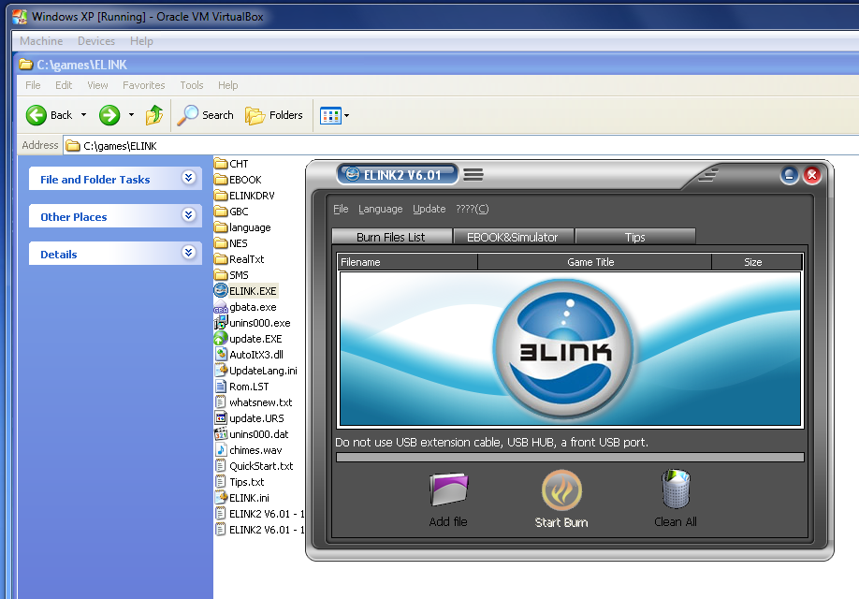Select the GBC folder
The width and height of the screenshot is (859, 599).
click(231, 211)
